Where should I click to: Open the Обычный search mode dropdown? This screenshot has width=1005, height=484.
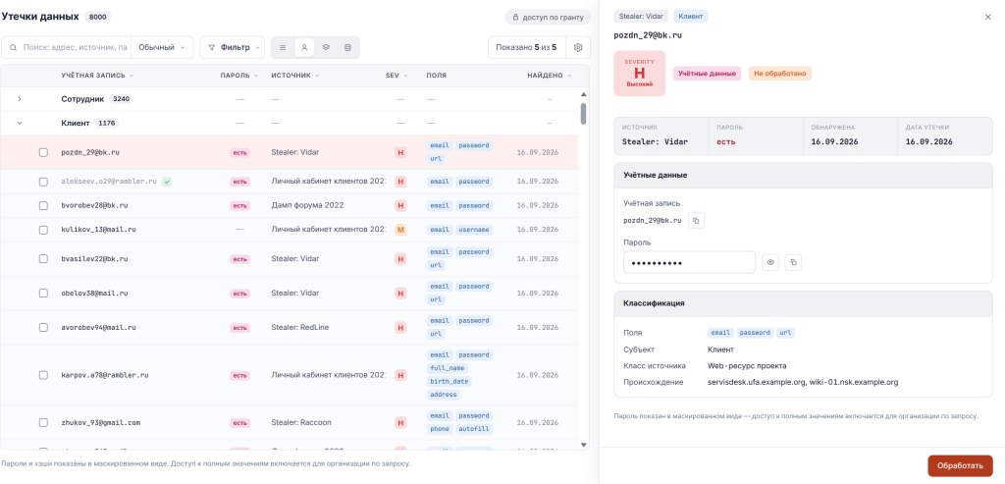[162, 47]
